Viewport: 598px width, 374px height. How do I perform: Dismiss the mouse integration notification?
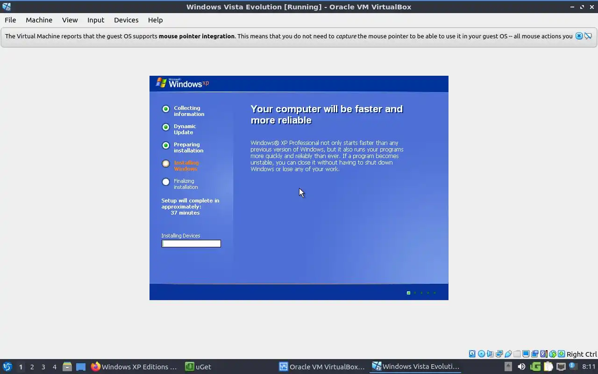click(579, 36)
